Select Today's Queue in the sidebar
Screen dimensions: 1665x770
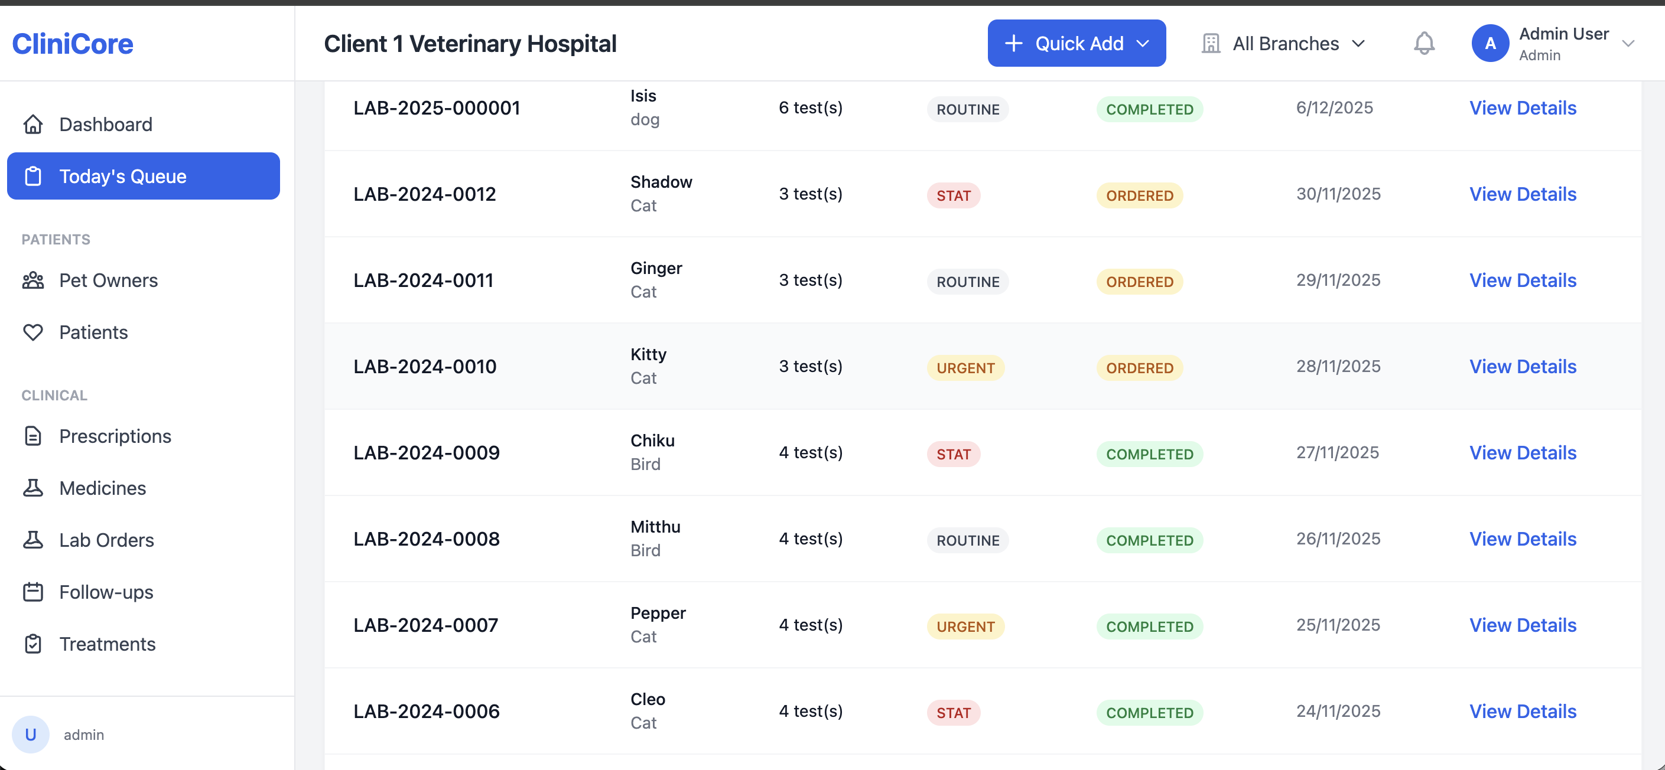(123, 176)
